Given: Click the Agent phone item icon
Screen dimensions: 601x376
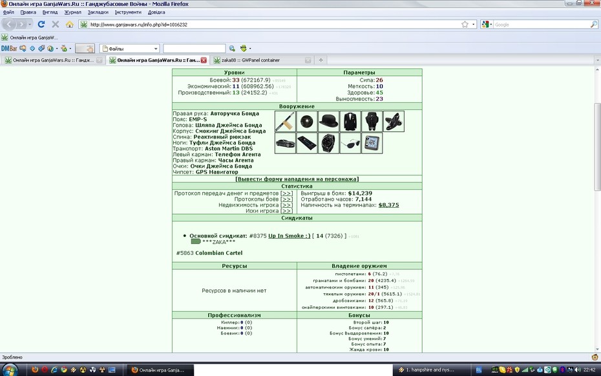Looking at the screenshot, I should coord(306,143).
